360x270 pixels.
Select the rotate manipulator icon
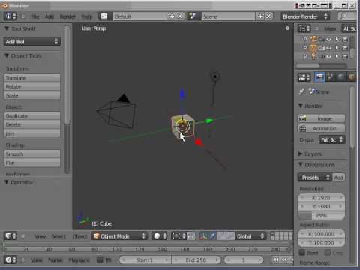(x=221, y=236)
